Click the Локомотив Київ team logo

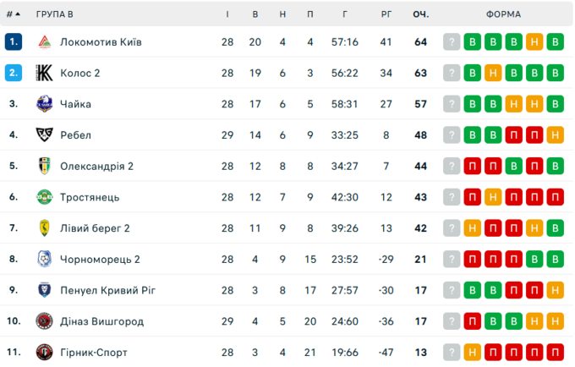[44, 42]
